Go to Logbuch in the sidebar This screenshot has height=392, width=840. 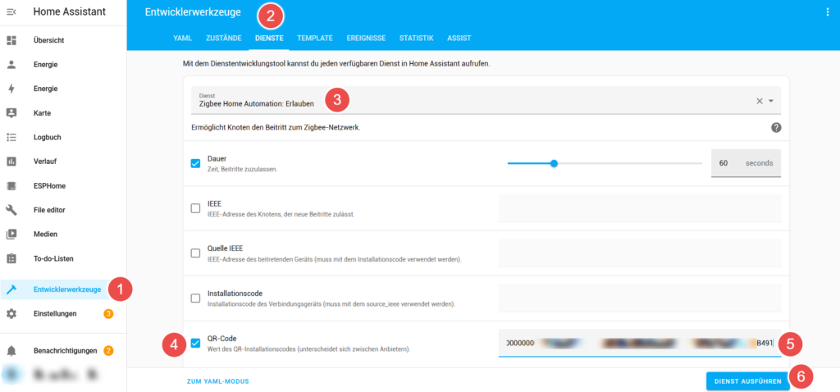click(47, 137)
